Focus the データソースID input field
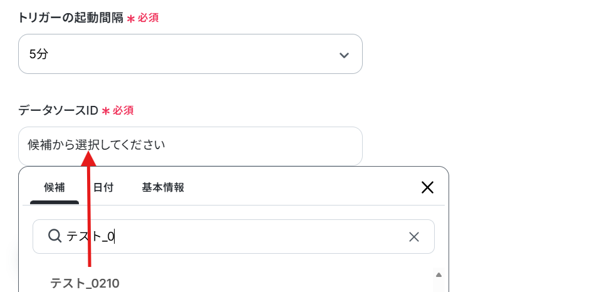The width and height of the screenshot is (592, 292). (190, 146)
